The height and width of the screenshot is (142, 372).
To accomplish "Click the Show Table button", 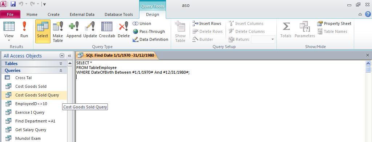I will [180, 31].
